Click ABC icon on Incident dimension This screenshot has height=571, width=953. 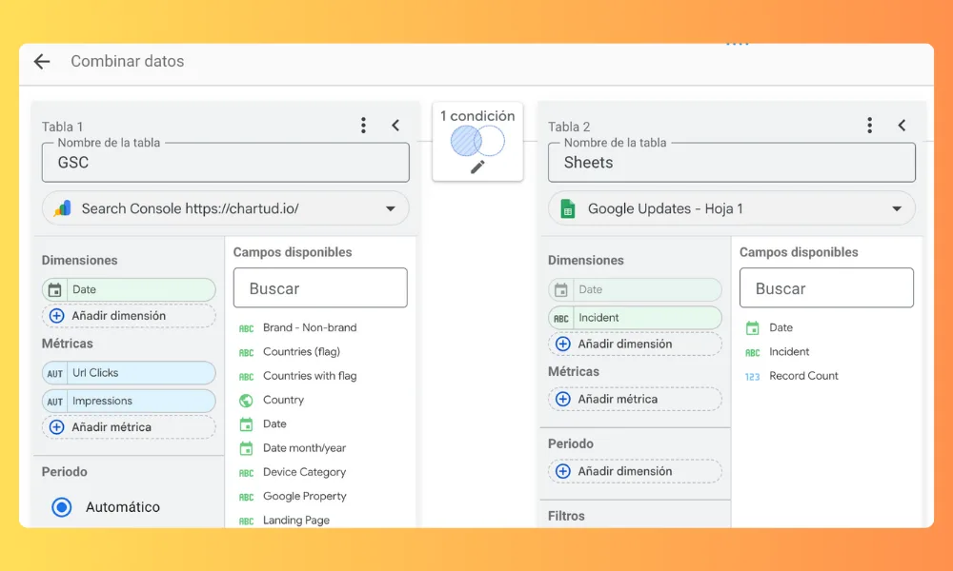click(x=561, y=319)
